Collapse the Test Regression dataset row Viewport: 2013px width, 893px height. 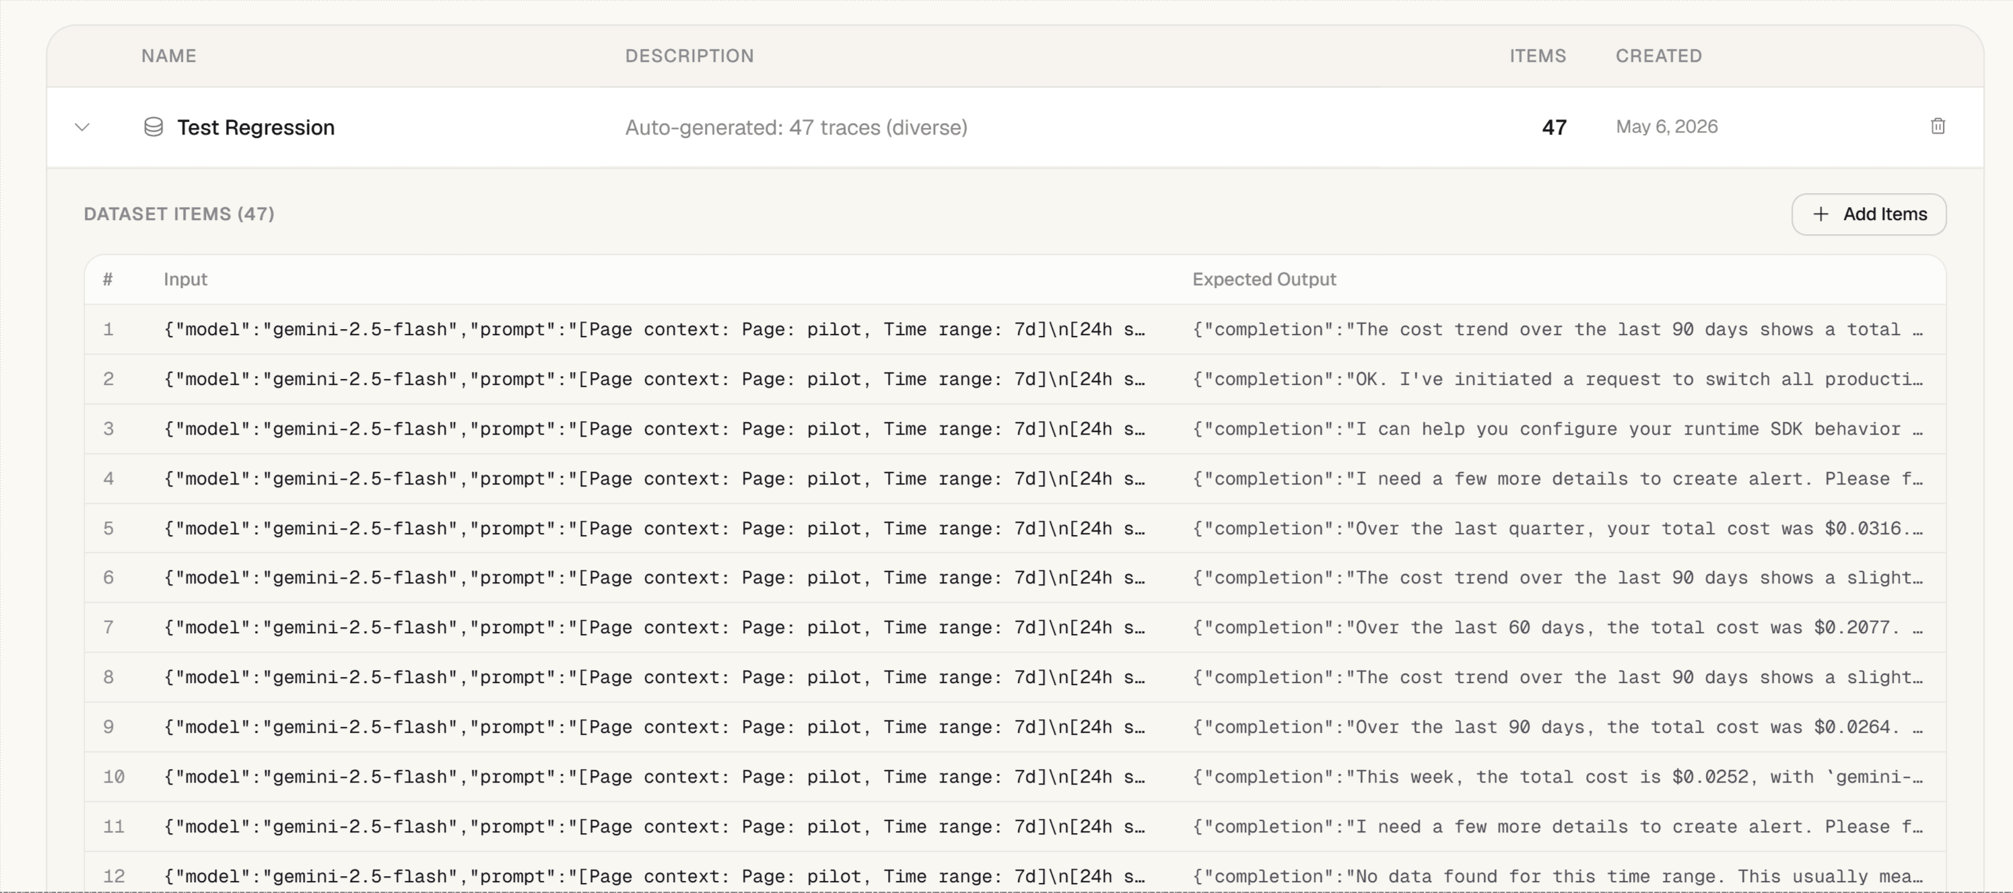(82, 127)
